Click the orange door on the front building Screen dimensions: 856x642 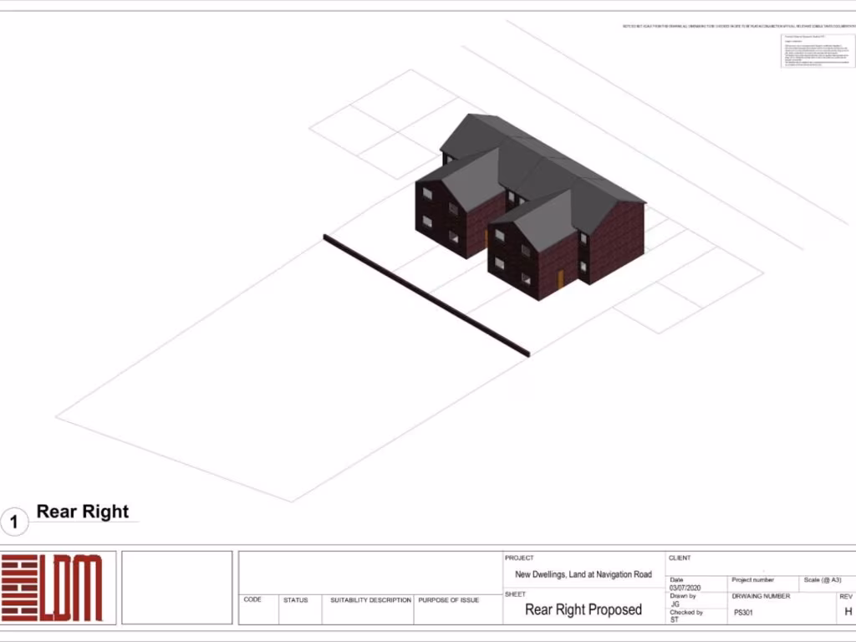click(561, 280)
